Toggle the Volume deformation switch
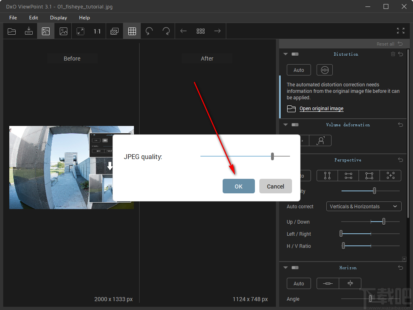The image size is (413, 310). [x=295, y=125]
